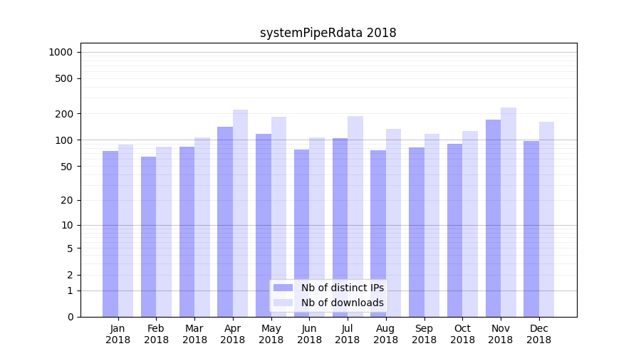641x356 pixels.
Task: Select the 'Nb of downloads' legend label
Action: (342, 303)
